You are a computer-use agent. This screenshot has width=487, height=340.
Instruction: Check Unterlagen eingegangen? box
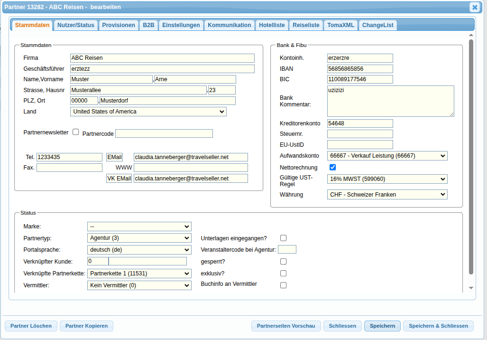(x=283, y=238)
